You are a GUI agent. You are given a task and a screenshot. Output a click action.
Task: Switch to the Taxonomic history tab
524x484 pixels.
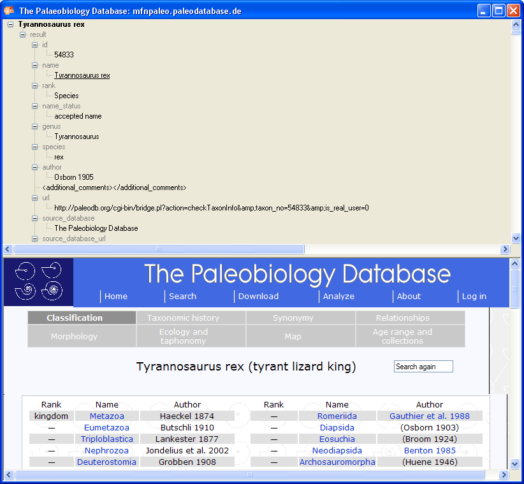pos(183,318)
